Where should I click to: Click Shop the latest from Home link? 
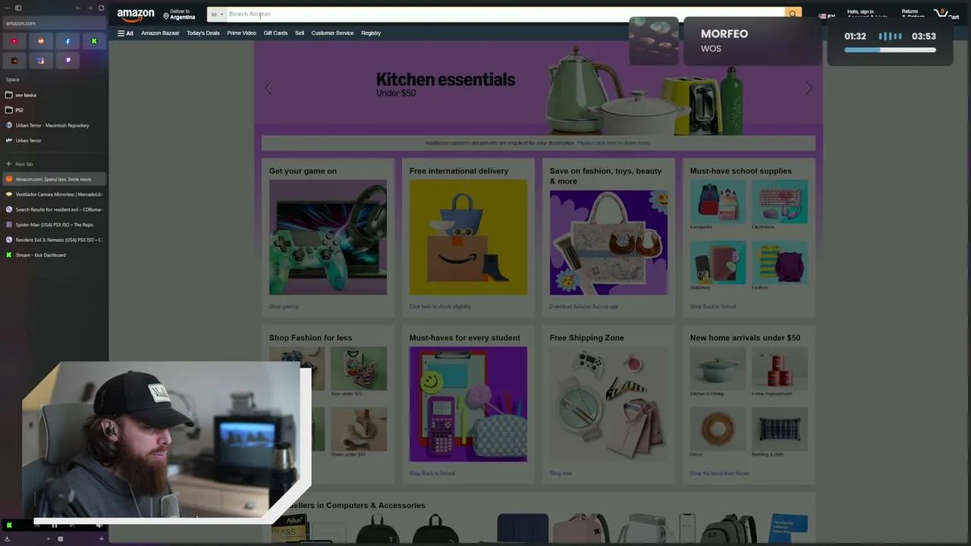[719, 473]
